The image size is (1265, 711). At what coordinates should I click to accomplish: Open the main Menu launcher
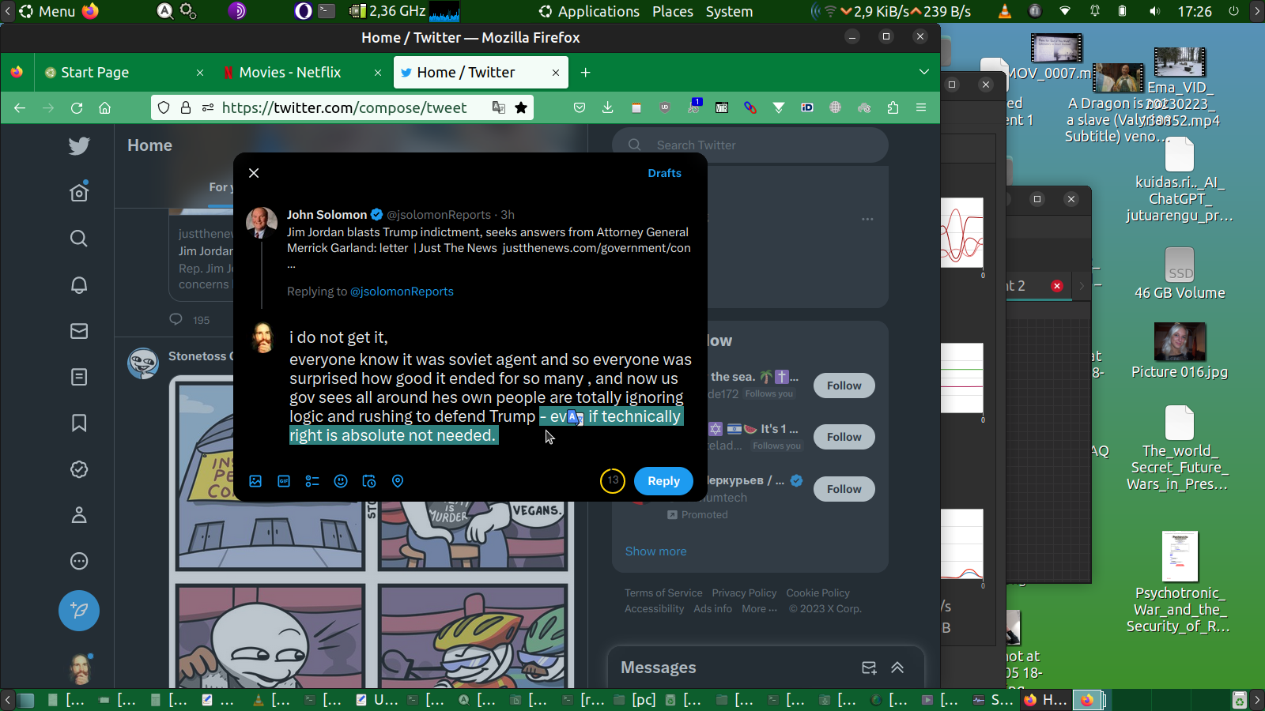click(x=47, y=11)
